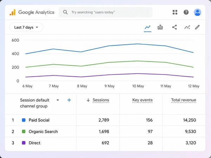Viewport: 211px width, 158px height.
Task: Sort by the Key events column header
Action: [x=142, y=100]
